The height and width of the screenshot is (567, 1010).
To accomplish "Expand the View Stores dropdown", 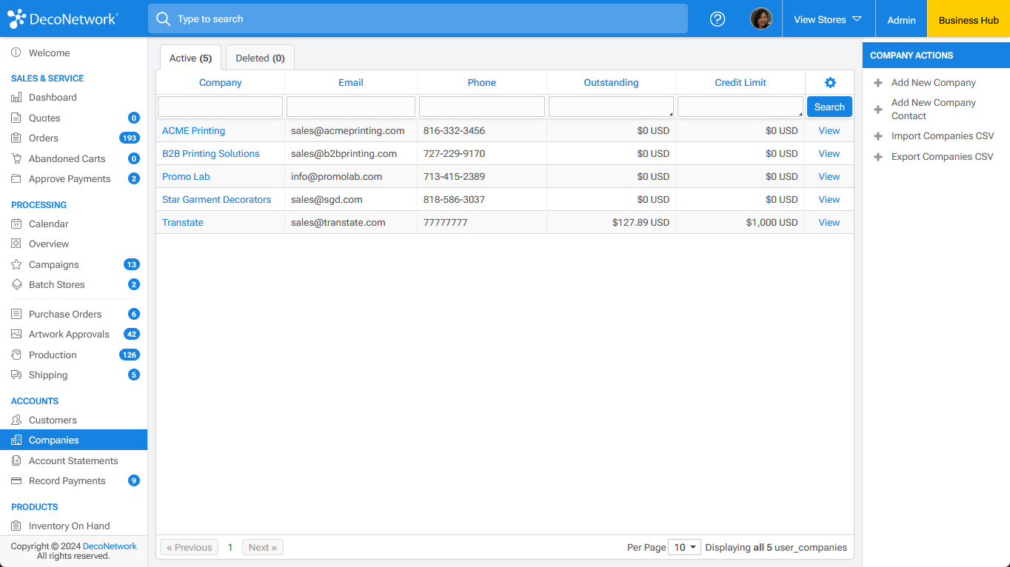I will tap(827, 19).
